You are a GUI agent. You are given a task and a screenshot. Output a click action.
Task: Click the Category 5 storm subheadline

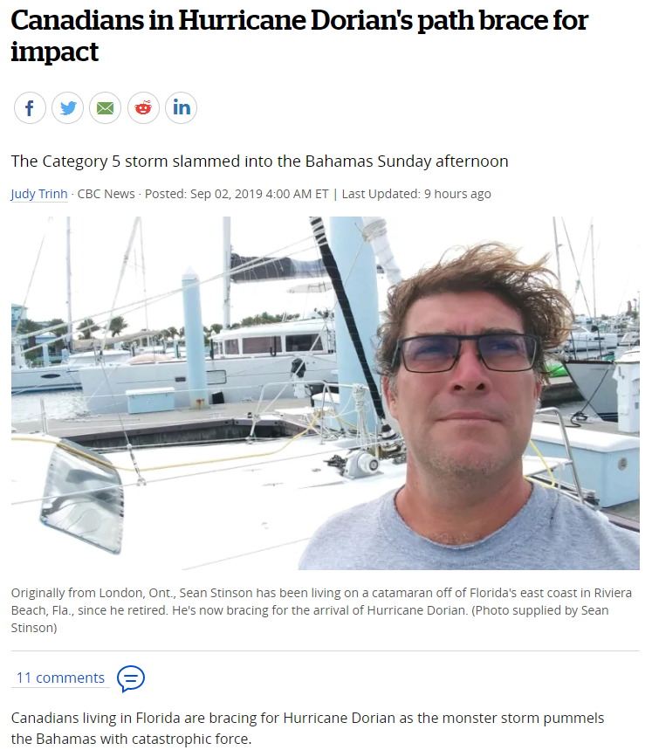pyautogui.click(x=259, y=162)
